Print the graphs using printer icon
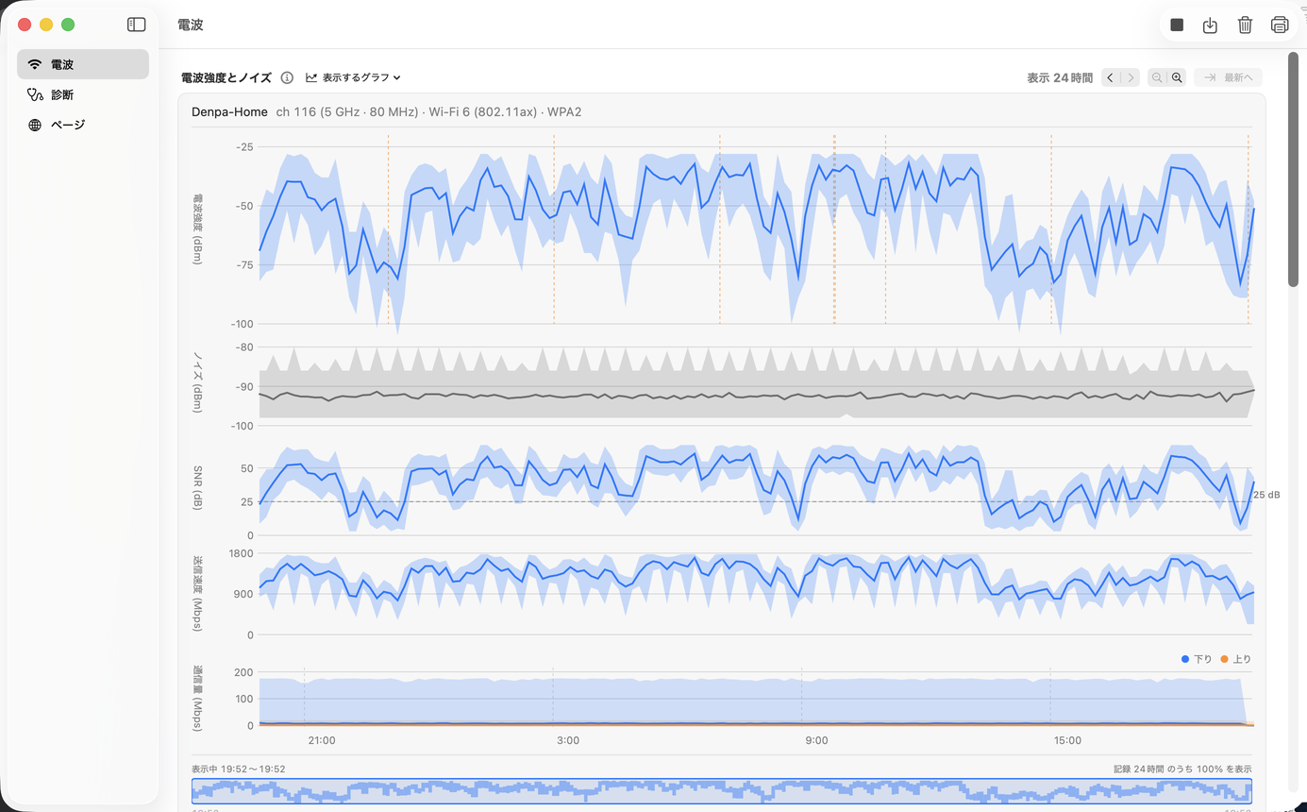1307x812 pixels. 1280,25
